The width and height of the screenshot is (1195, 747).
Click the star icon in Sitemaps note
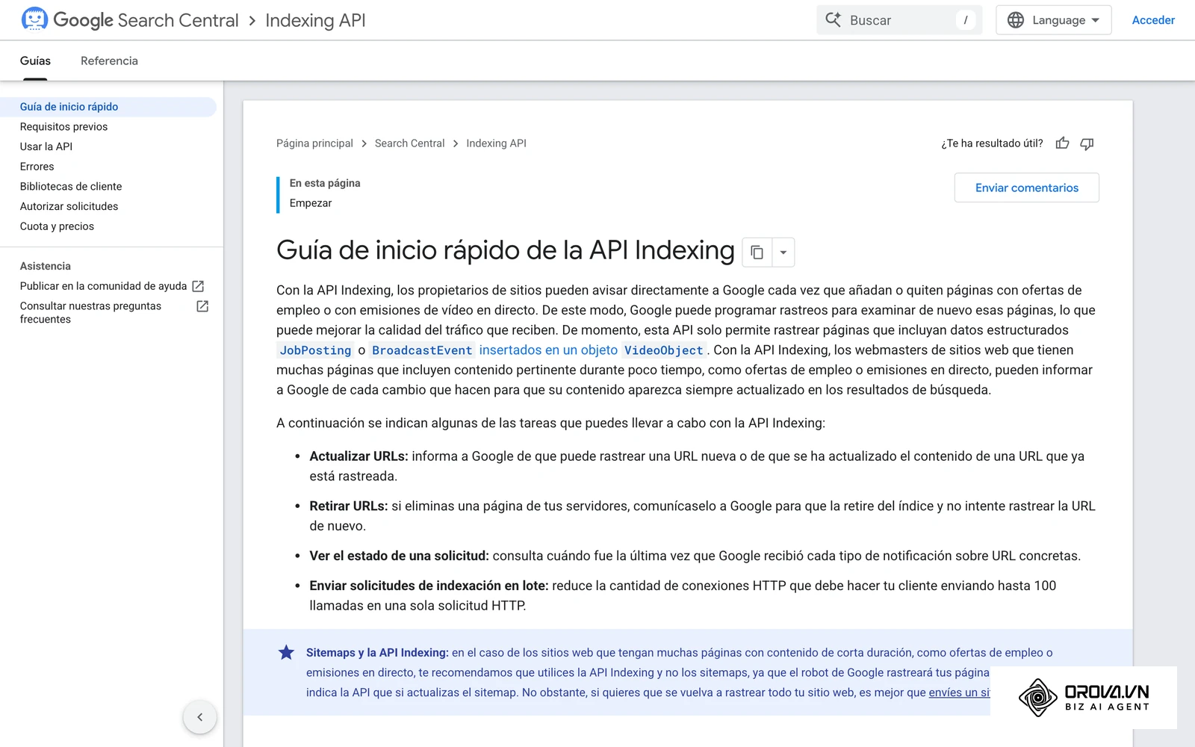coord(286,652)
